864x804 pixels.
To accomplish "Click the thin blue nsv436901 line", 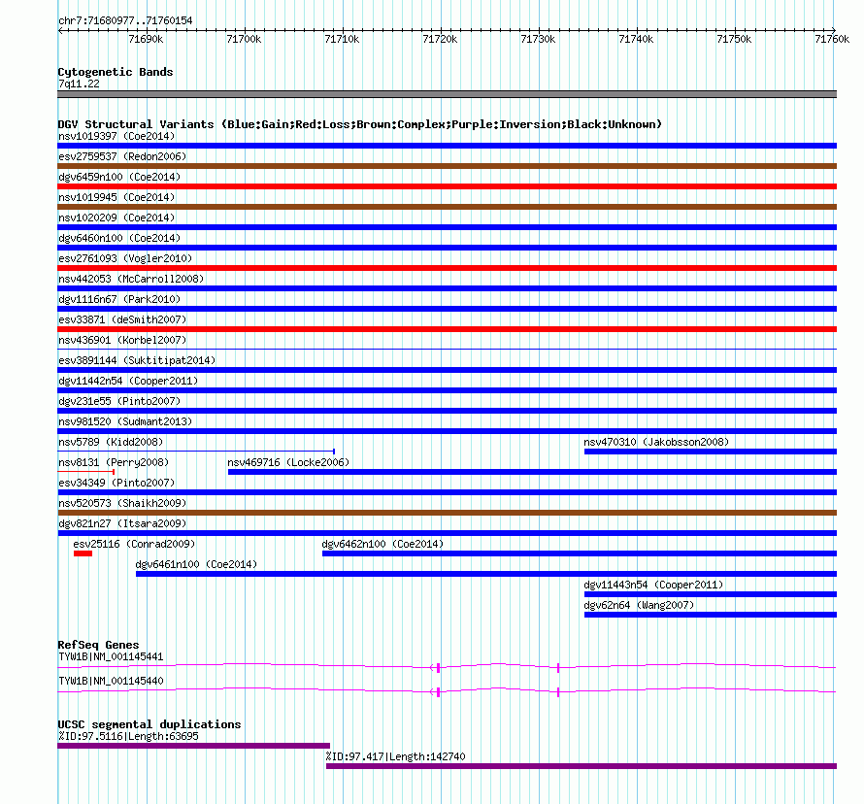I will [448, 350].
